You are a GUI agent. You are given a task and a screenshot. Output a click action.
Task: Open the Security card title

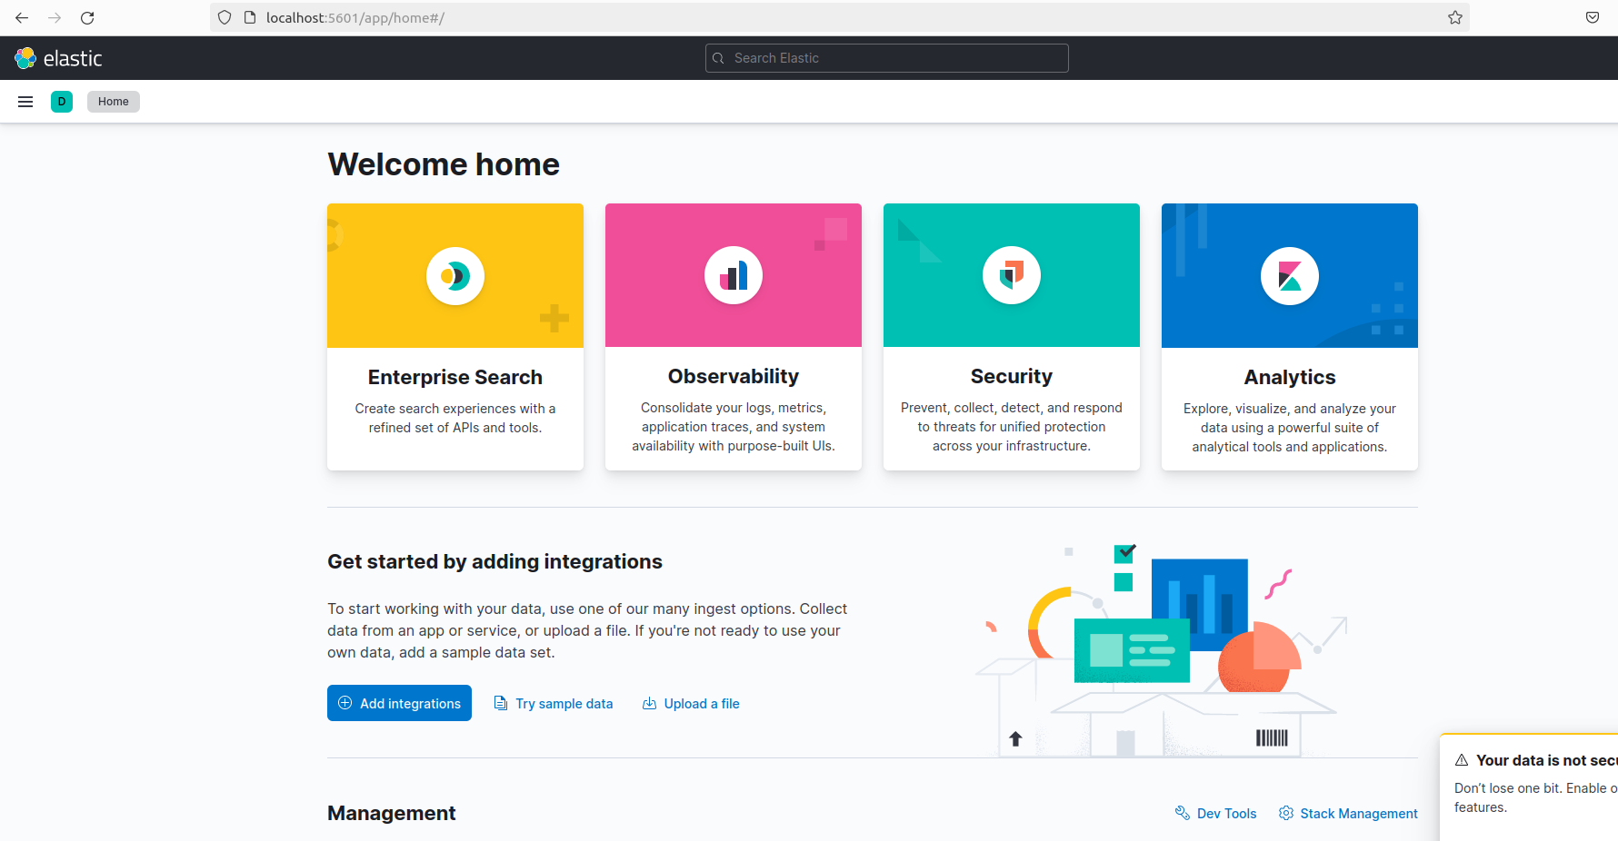1012,376
